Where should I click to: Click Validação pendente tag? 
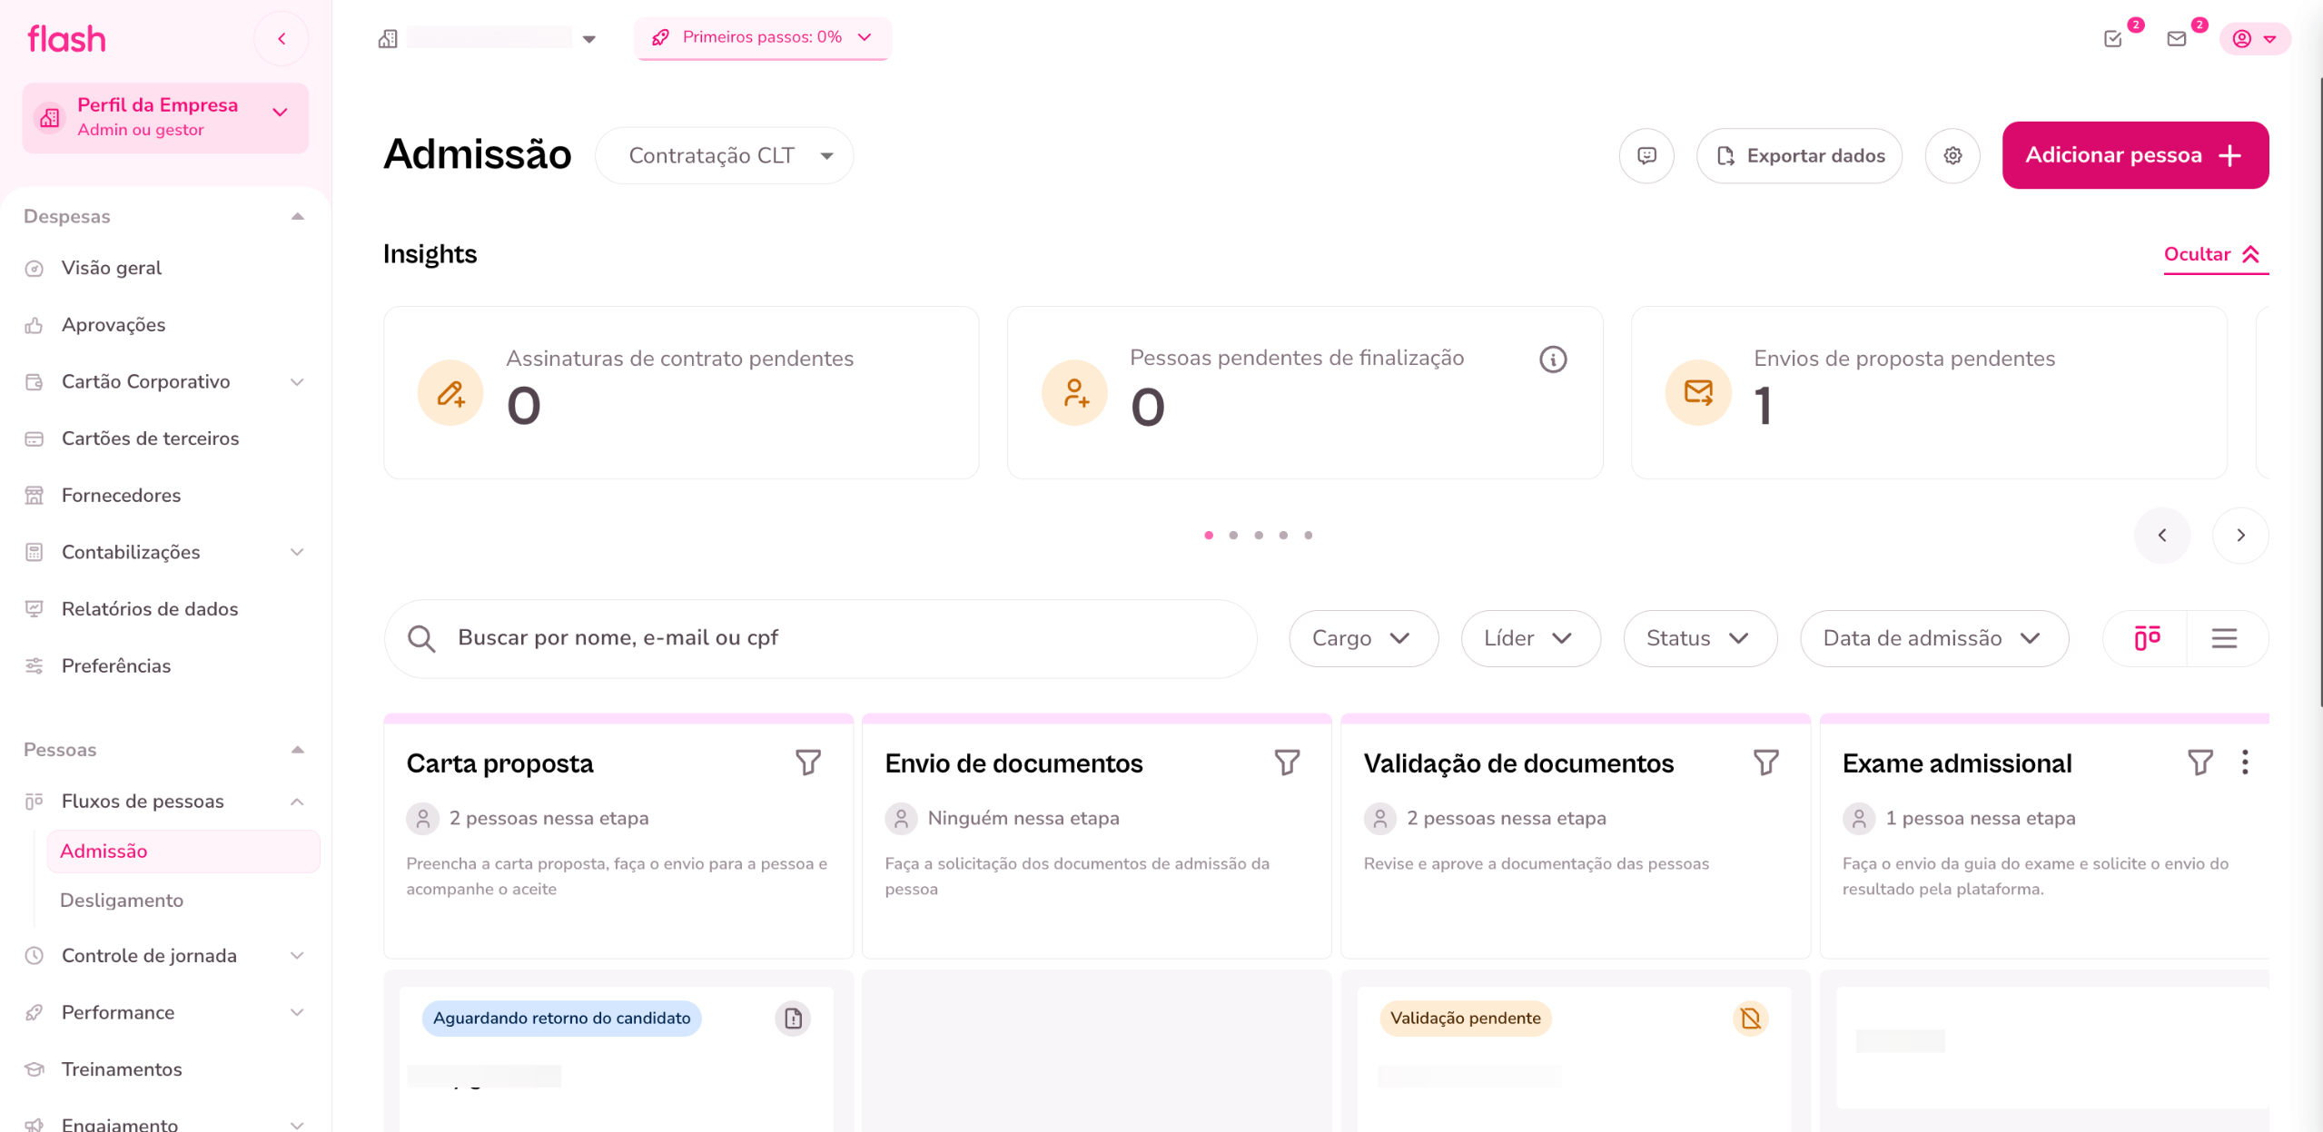coord(1465,1019)
